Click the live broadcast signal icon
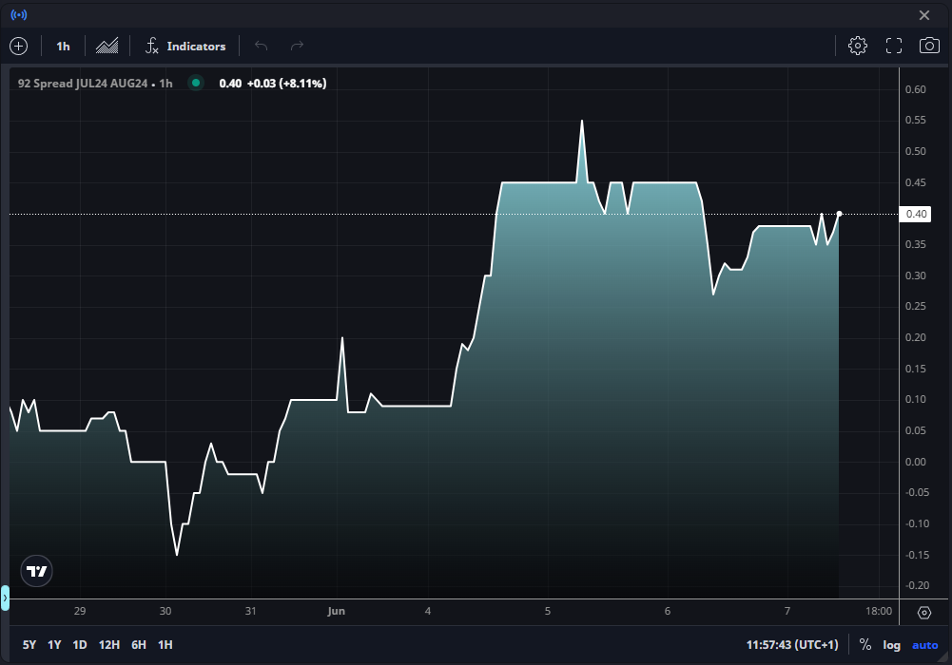Viewport: 952px width, 665px height. point(19,14)
